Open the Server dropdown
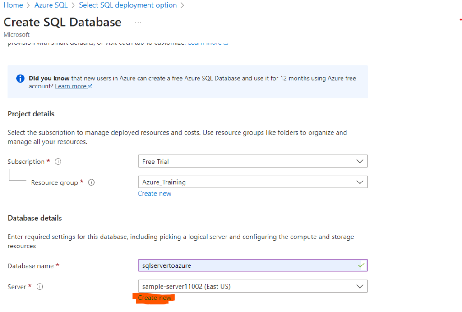The image size is (462, 312). (253, 286)
